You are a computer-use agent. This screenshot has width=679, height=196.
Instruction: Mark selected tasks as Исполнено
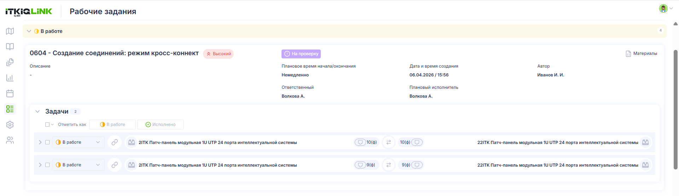161,125
